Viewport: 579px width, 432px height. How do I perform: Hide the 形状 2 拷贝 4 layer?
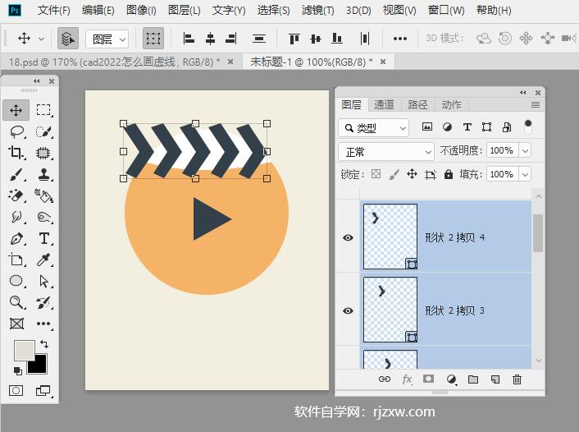(x=348, y=237)
